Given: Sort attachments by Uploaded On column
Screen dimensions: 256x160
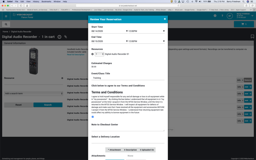Looking at the screenshot, I should (147, 150).
